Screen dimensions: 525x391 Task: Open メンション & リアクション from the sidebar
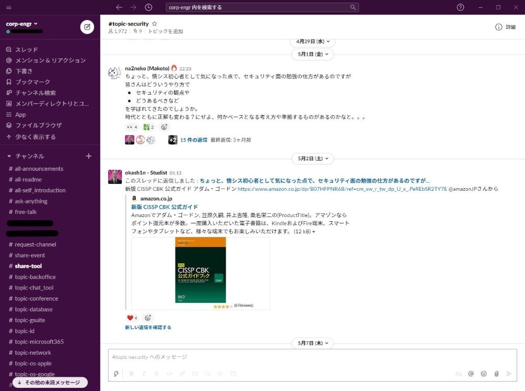tap(50, 60)
